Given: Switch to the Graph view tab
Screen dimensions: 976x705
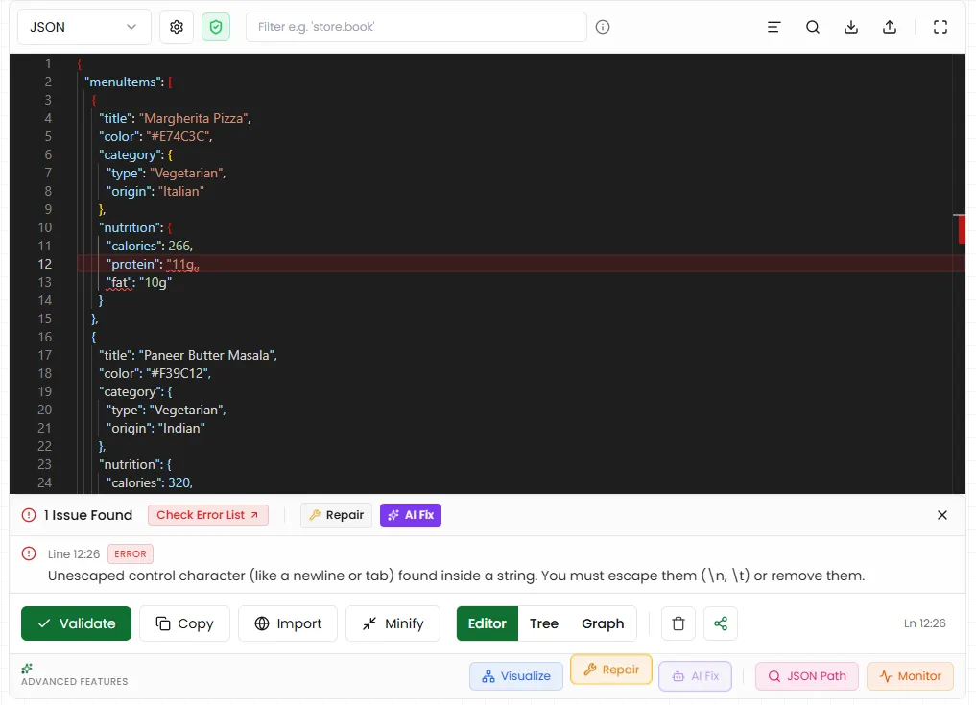Looking at the screenshot, I should coord(603,623).
